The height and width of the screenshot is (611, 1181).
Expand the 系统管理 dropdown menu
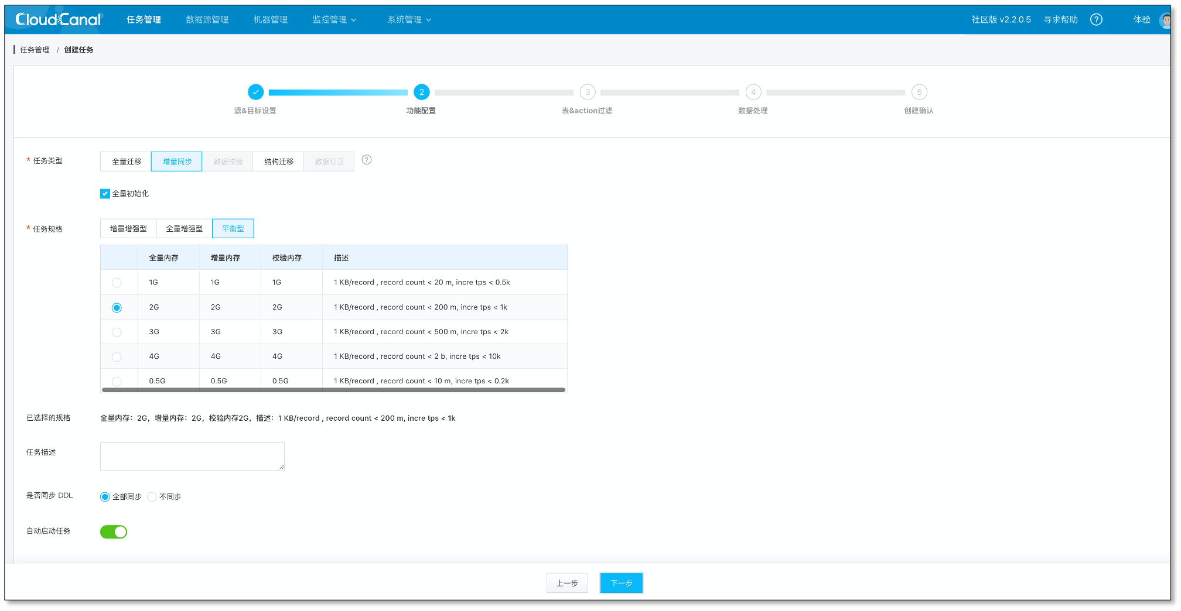coord(409,20)
